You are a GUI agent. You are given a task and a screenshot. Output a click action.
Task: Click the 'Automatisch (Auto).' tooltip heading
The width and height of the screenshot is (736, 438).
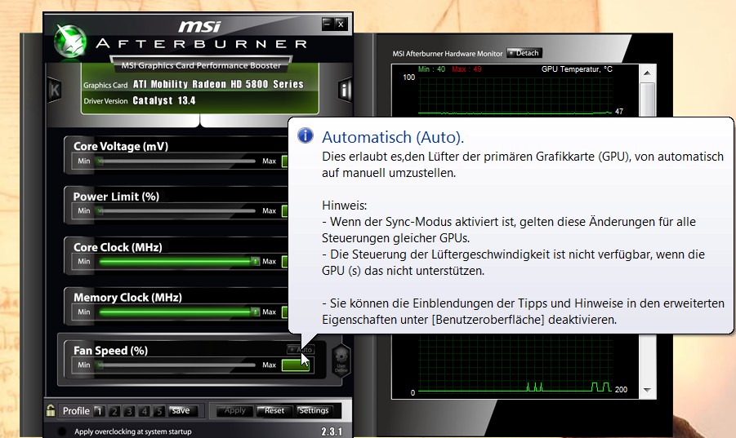click(x=393, y=137)
